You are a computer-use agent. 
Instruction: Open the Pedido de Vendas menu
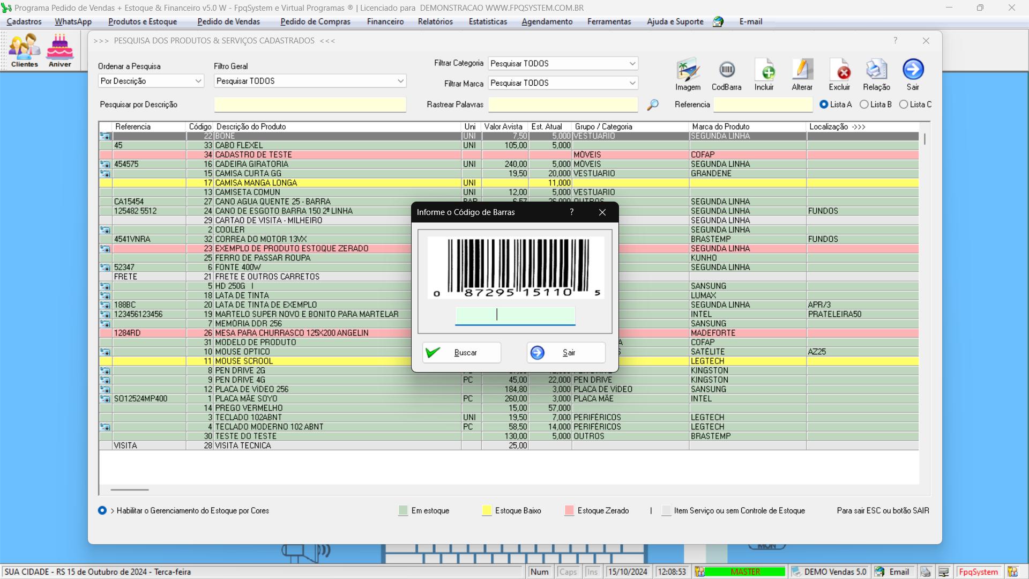coord(229,21)
